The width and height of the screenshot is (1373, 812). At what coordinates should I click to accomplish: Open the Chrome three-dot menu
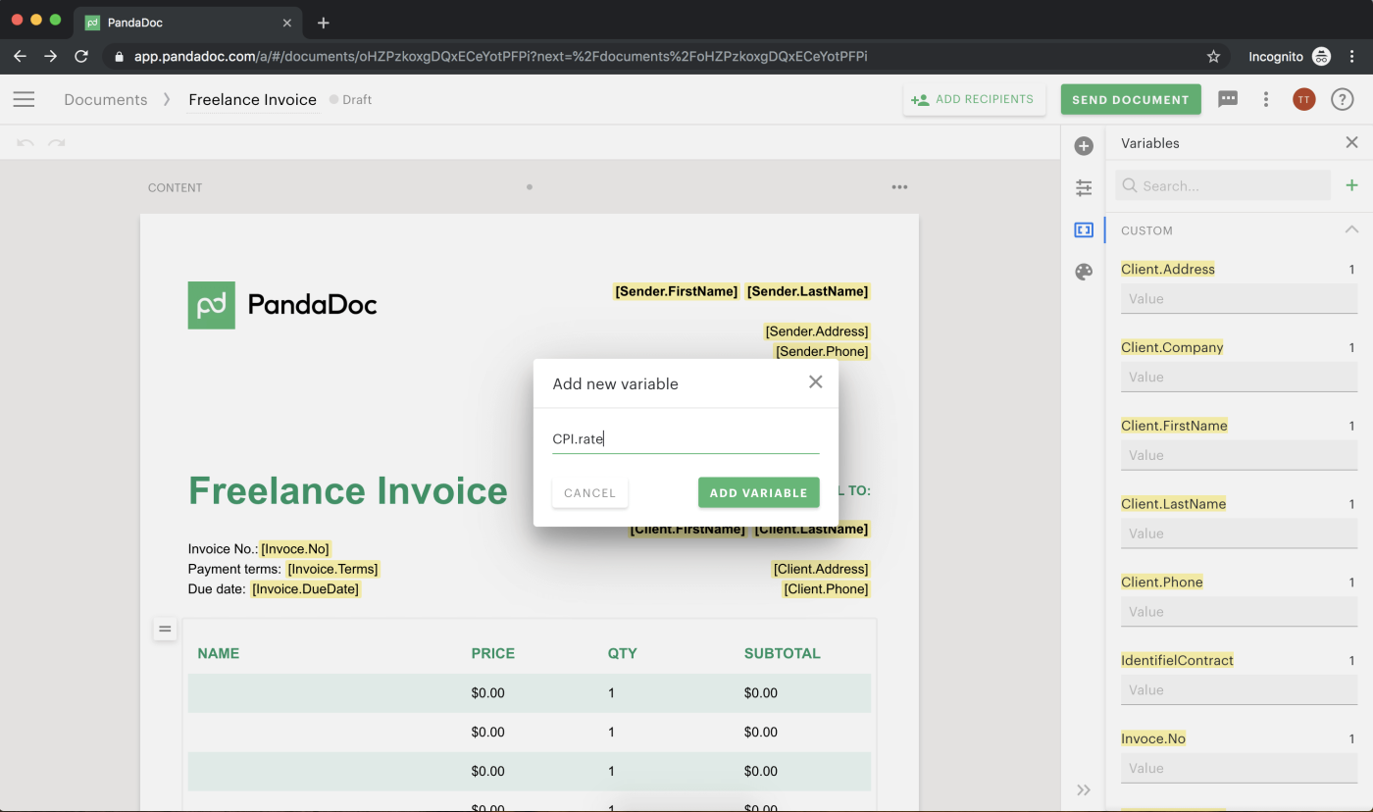pyautogui.click(x=1353, y=56)
